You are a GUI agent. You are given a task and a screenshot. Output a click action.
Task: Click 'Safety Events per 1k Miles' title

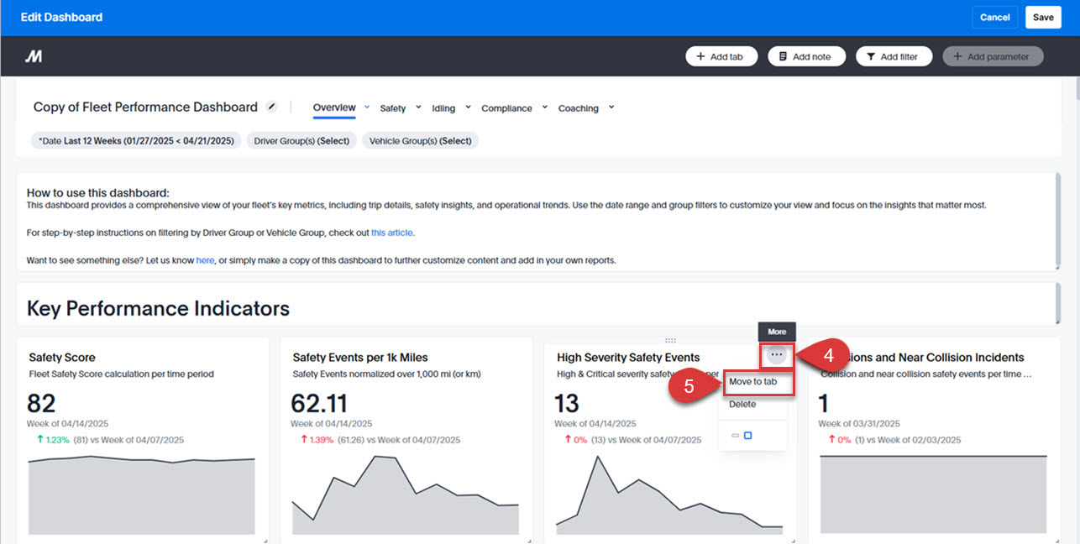click(x=360, y=358)
